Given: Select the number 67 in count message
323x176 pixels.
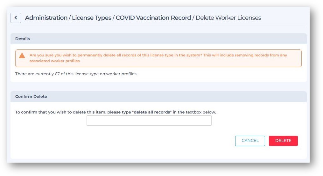Looking at the screenshot, I should click(57, 74).
